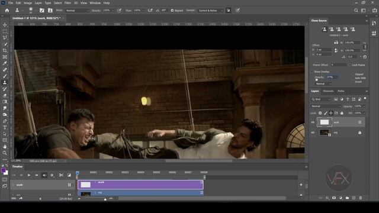Play the timeline
This screenshot has width=379, height=213.
[x=29, y=175]
